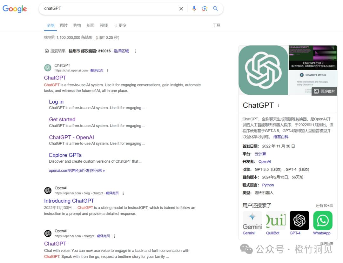Open three-dot menu for chat.openai.com result
The width and height of the screenshot is (343, 263).
coord(108,71)
